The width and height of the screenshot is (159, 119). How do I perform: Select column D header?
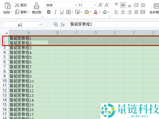(96, 33)
